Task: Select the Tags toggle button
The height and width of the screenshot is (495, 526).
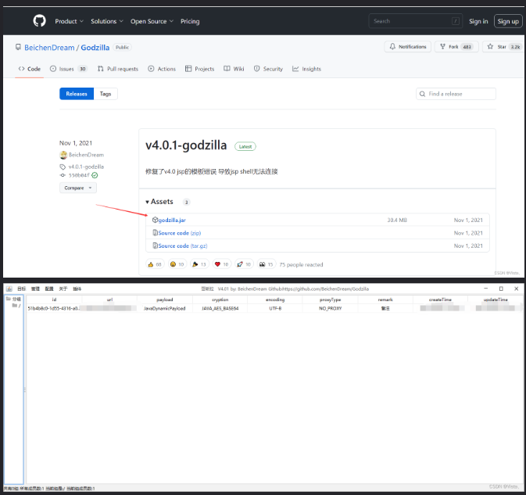Action: (x=106, y=94)
